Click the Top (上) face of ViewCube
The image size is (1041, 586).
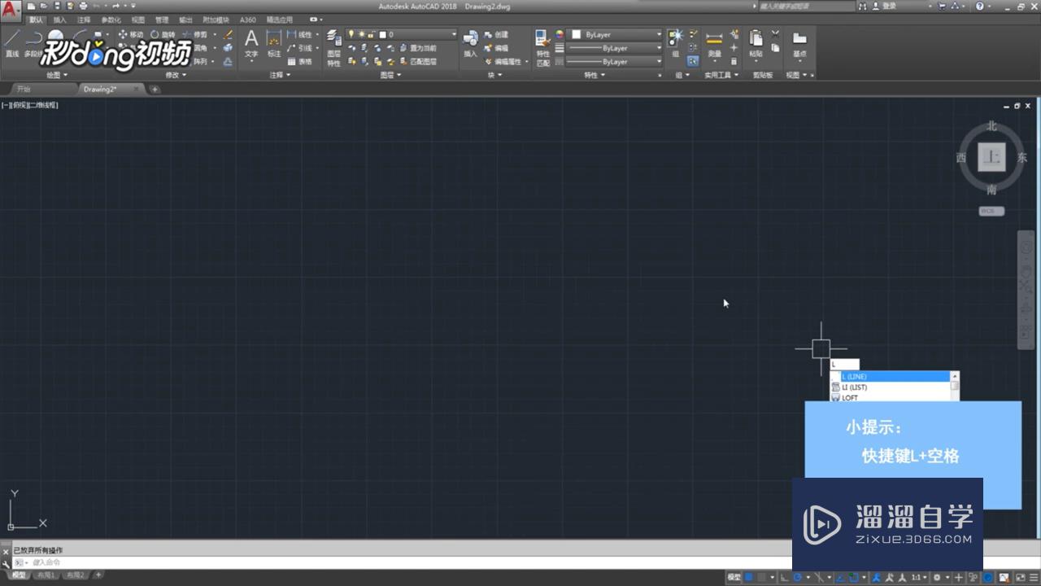tap(991, 157)
